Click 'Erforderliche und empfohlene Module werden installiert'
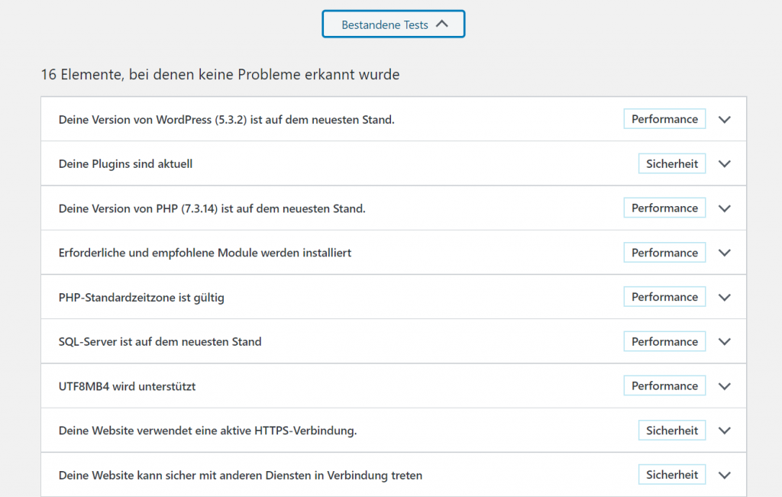 point(205,253)
